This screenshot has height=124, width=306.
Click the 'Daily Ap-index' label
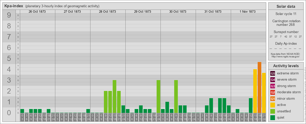(x=286, y=43)
